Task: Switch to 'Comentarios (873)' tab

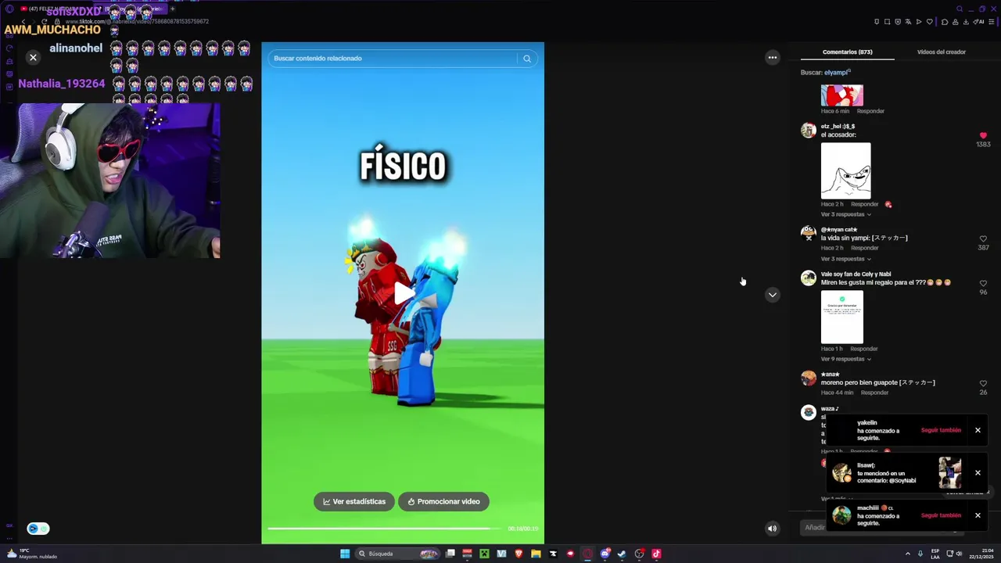Action: pyautogui.click(x=848, y=52)
